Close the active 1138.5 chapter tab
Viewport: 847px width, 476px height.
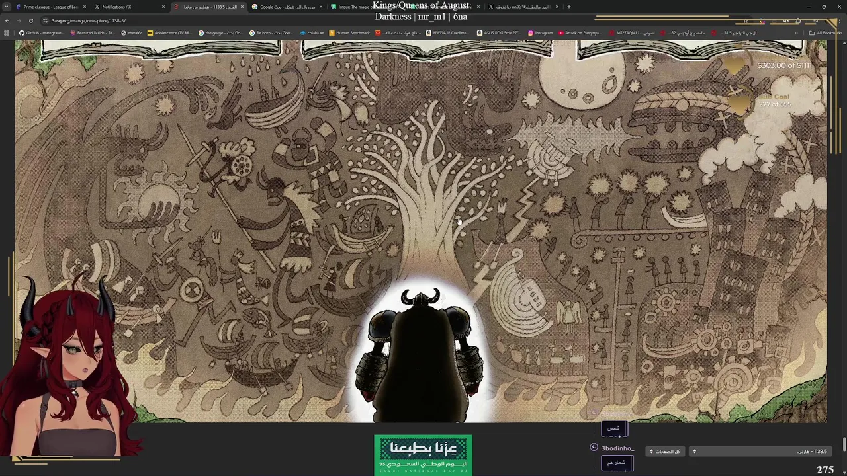[242, 7]
